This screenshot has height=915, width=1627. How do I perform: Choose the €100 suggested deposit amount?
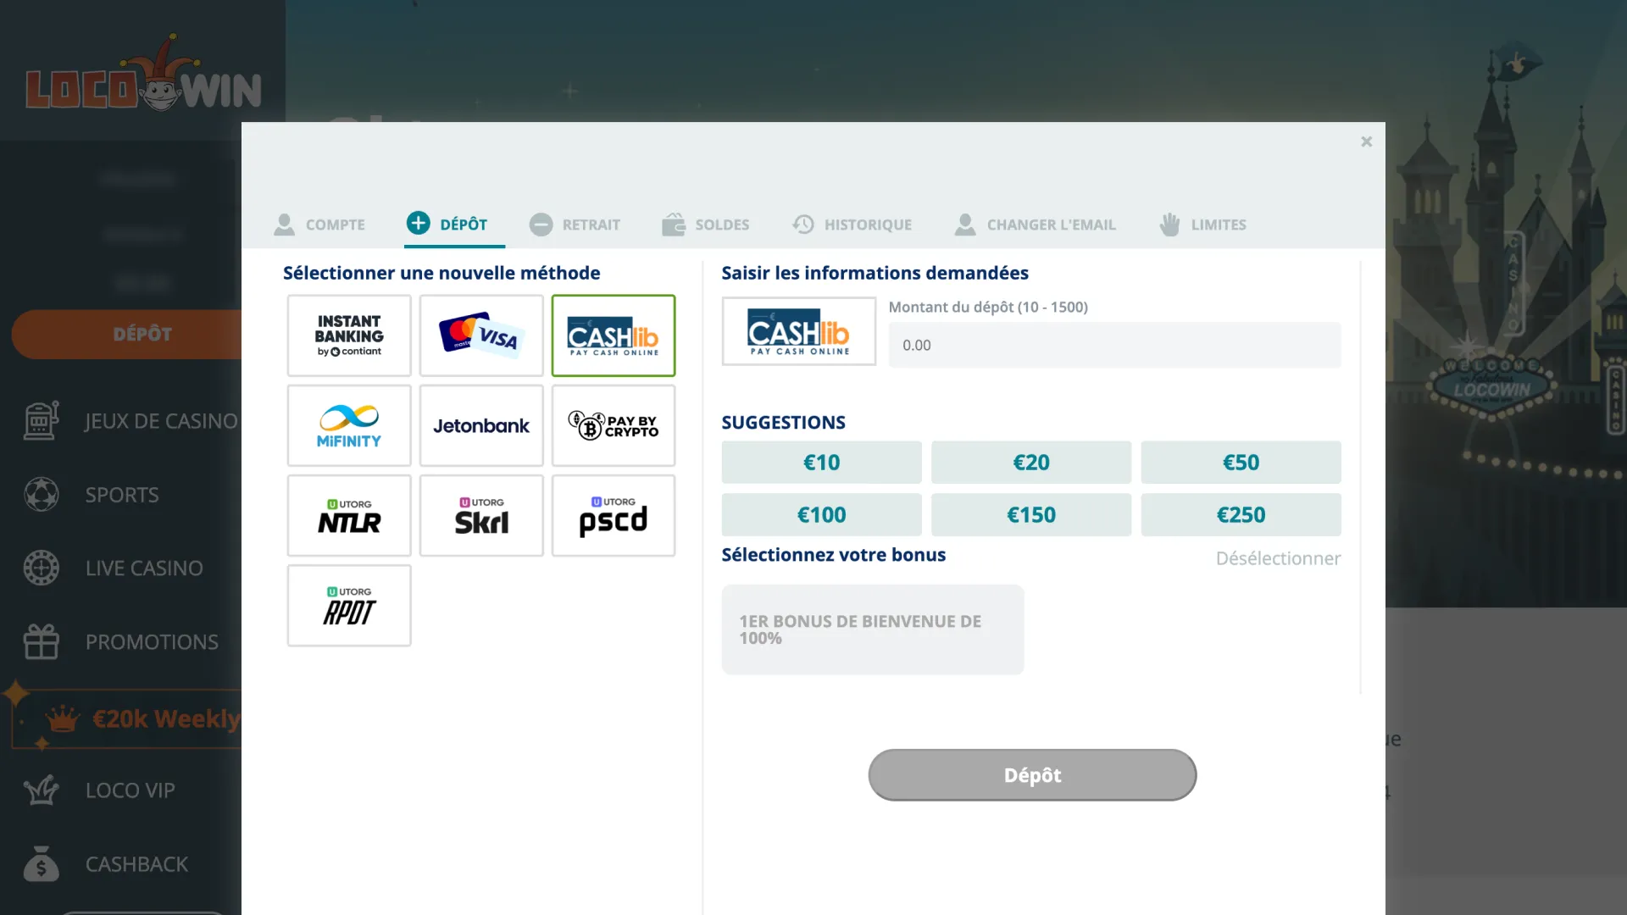(820, 514)
